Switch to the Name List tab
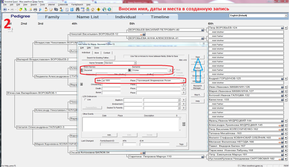The width and height of the screenshot is (289, 167). [x=88, y=17]
